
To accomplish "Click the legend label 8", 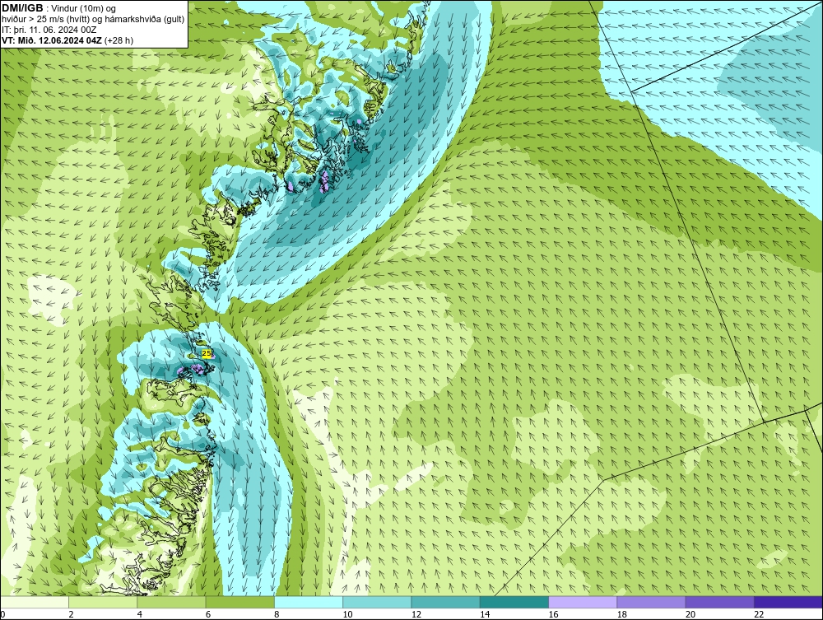I will tap(277, 615).
